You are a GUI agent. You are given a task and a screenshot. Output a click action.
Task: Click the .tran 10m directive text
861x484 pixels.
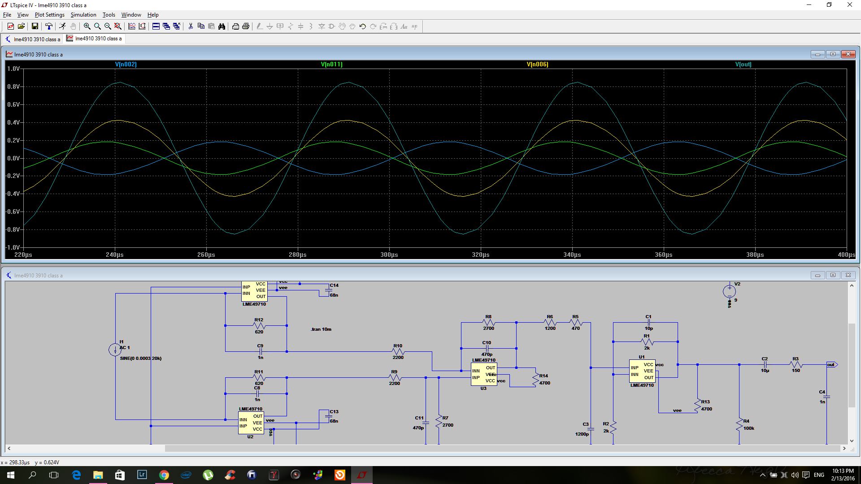coord(321,329)
